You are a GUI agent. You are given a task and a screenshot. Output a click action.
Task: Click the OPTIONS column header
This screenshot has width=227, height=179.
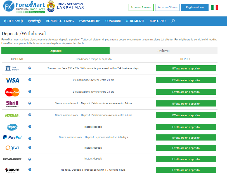(17, 59)
